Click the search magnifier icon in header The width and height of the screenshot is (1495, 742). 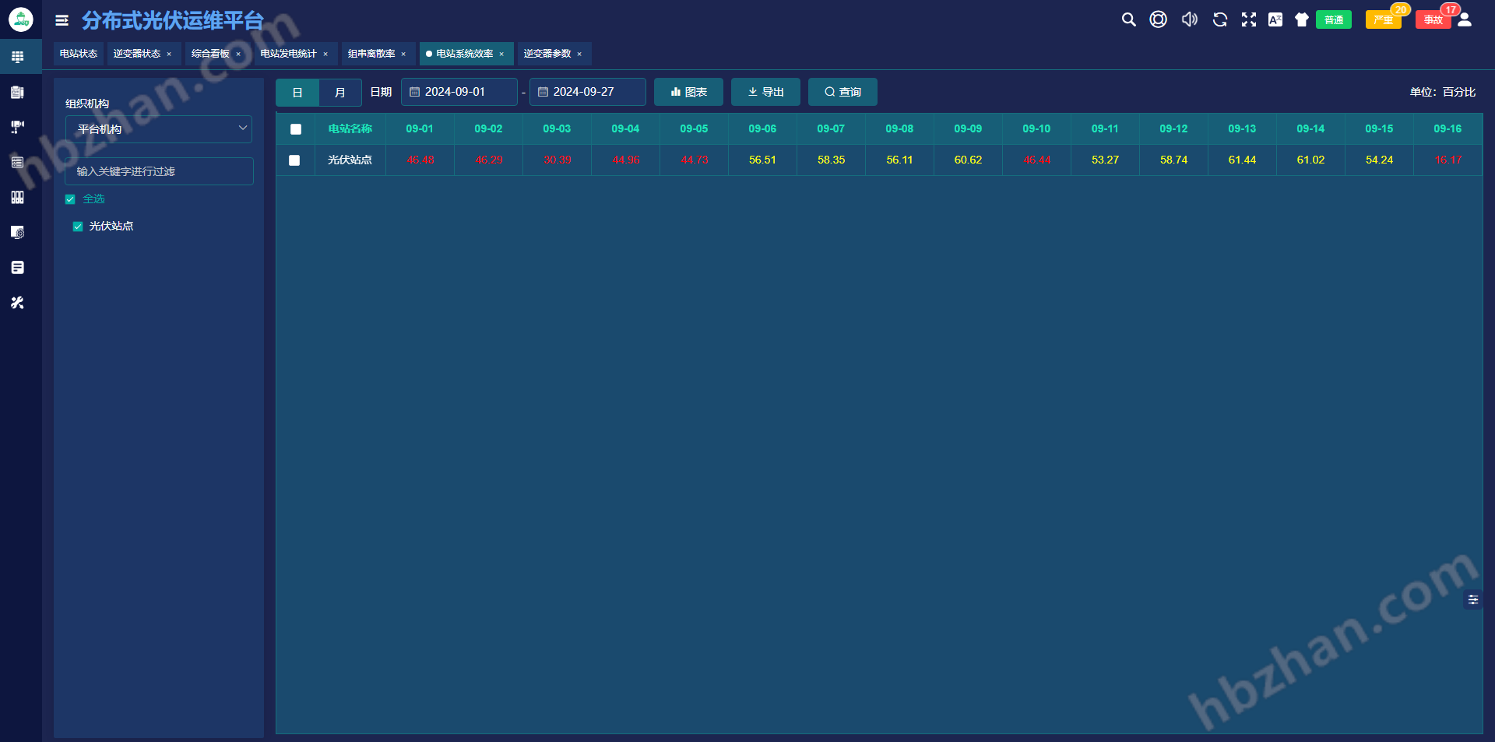coord(1128,20)
